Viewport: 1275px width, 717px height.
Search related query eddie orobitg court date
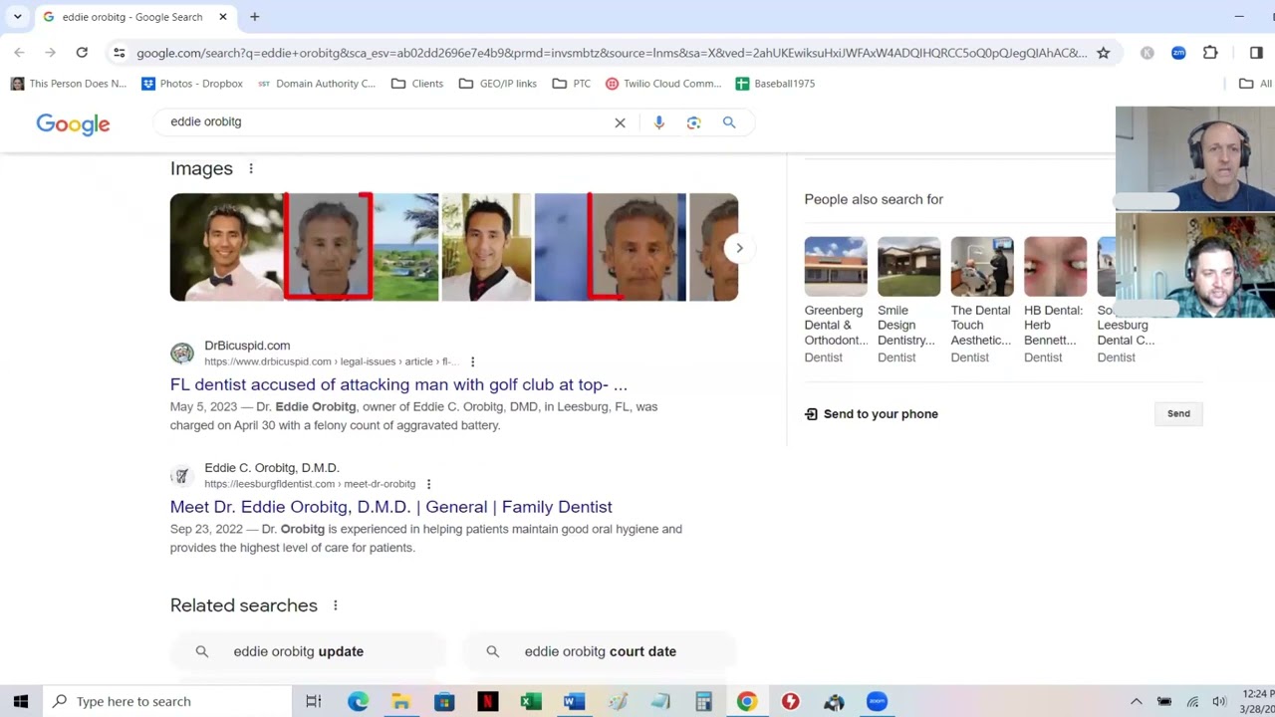(x=600, y=651)
